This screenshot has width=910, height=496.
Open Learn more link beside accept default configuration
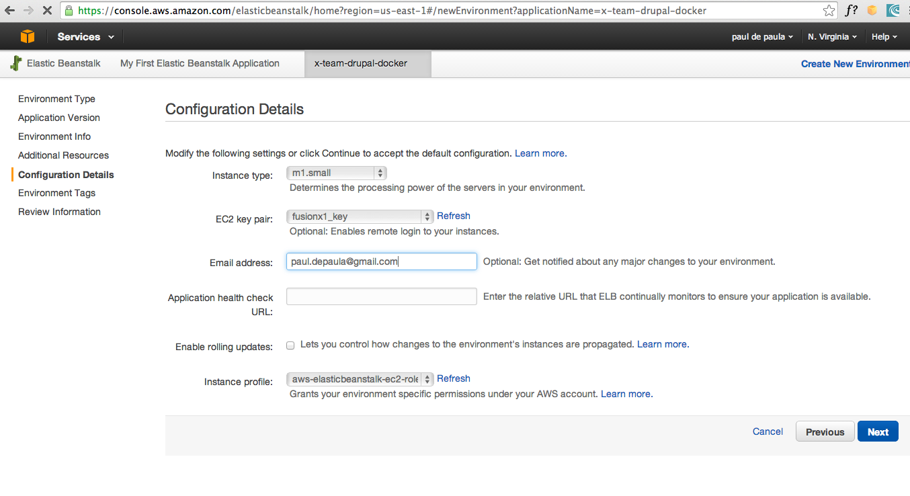click(541, 153)
